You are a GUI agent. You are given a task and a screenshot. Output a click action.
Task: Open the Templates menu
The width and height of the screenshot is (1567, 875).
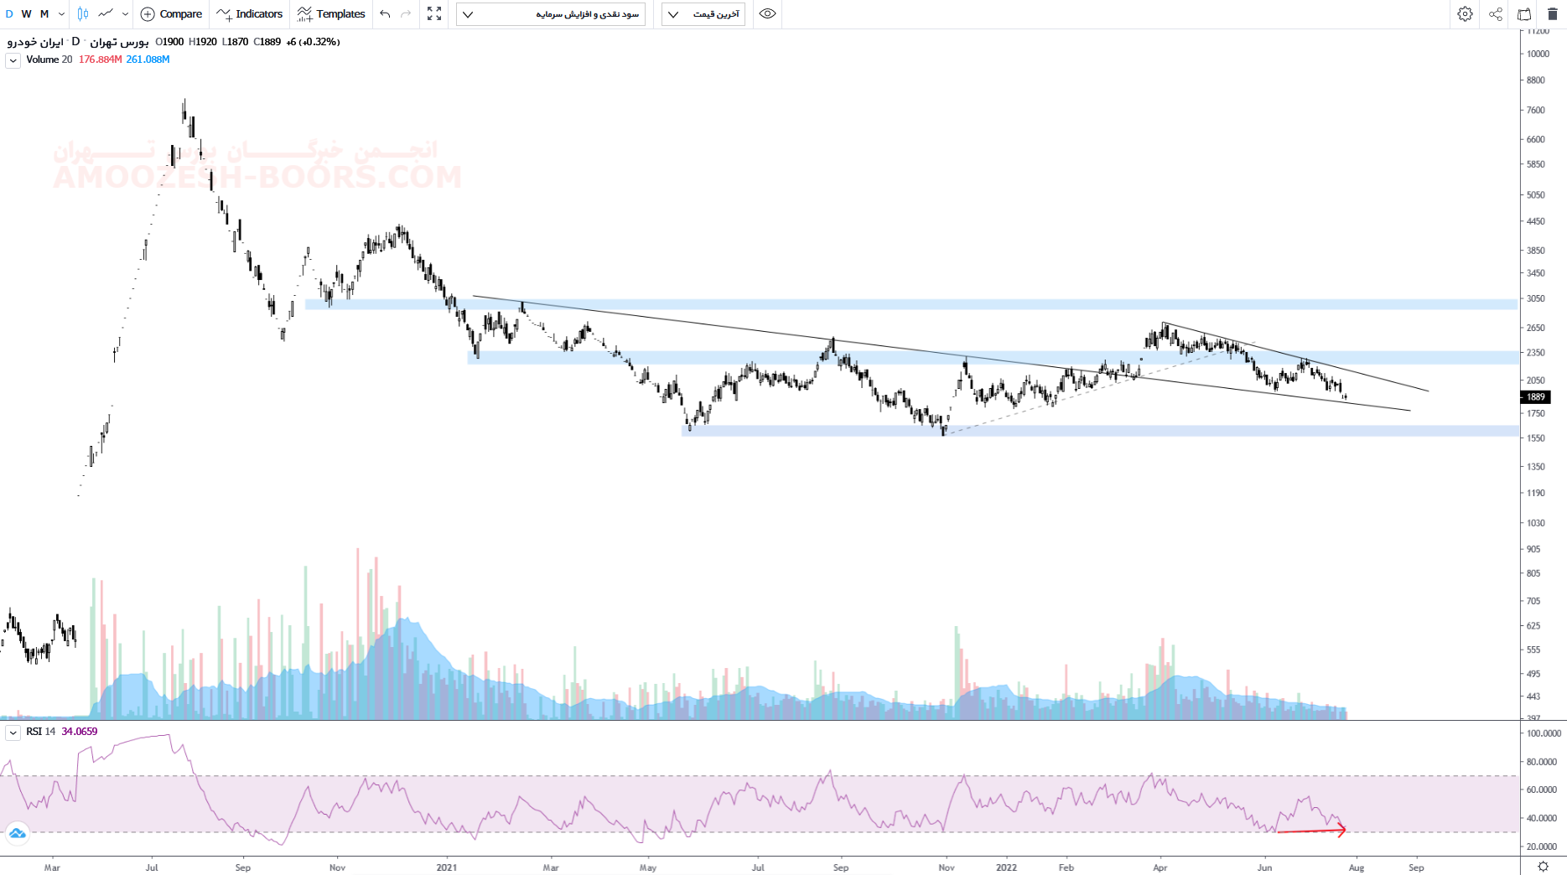[x=331, y=13]
